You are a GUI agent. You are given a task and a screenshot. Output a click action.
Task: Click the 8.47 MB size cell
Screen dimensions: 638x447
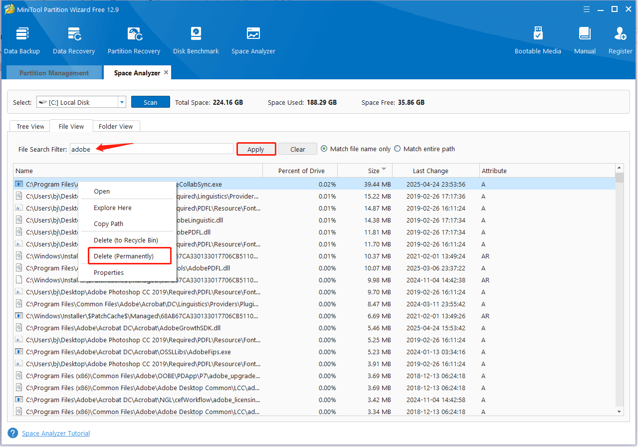point(379,304)
